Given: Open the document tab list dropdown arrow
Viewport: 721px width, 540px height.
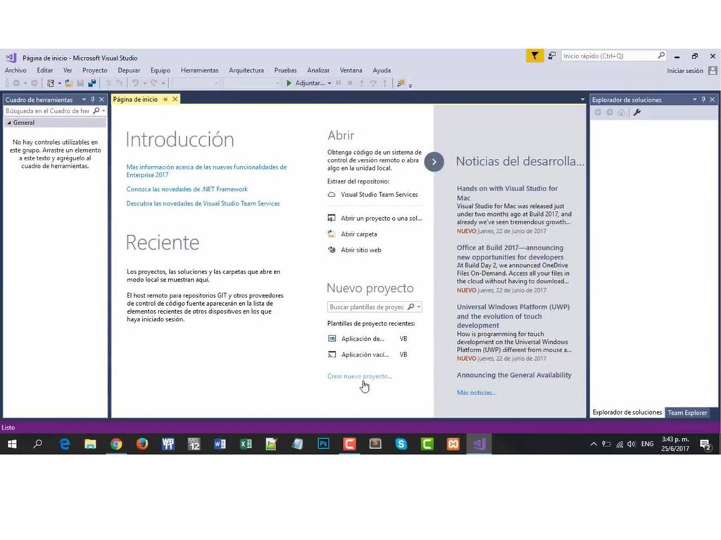Looking at the screenshot, I should (x=582, y=99).
